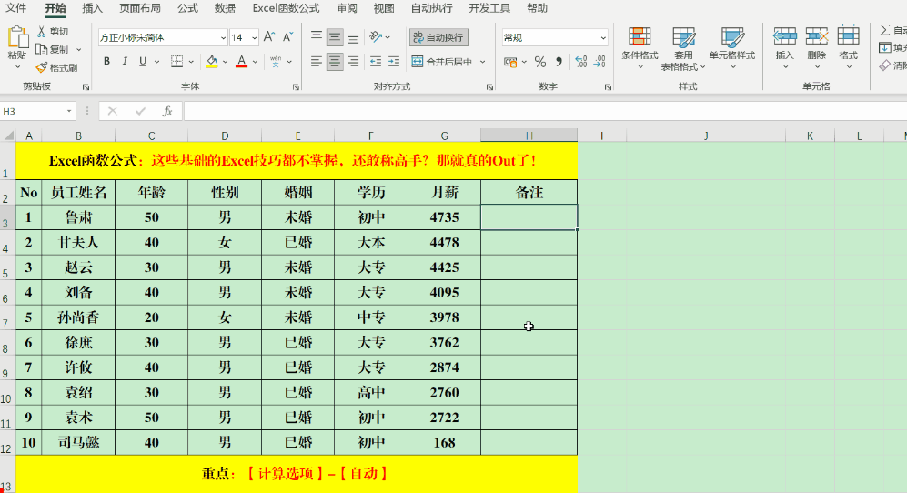
Task: Open Format as Table (套用表格格式)
Action: coord(683,49)
